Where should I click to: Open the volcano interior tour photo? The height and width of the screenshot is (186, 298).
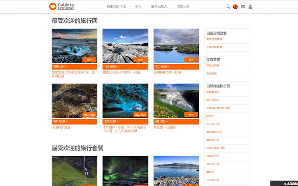tap(74, 101)
